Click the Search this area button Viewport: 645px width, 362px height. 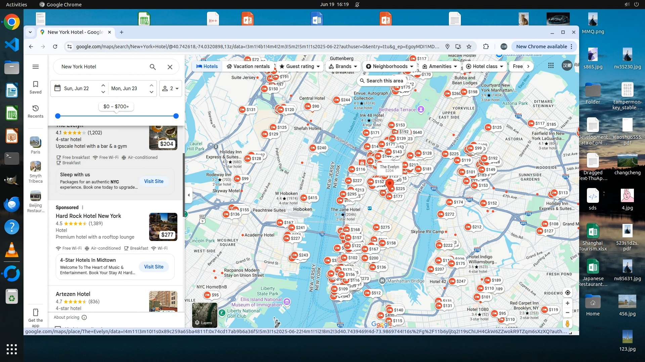pyautogui.click(x=381, y=81)
